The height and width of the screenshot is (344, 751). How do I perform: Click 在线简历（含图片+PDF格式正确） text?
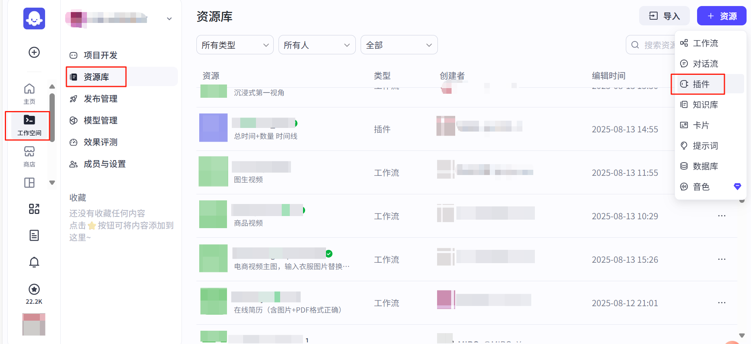click(288, 310)
